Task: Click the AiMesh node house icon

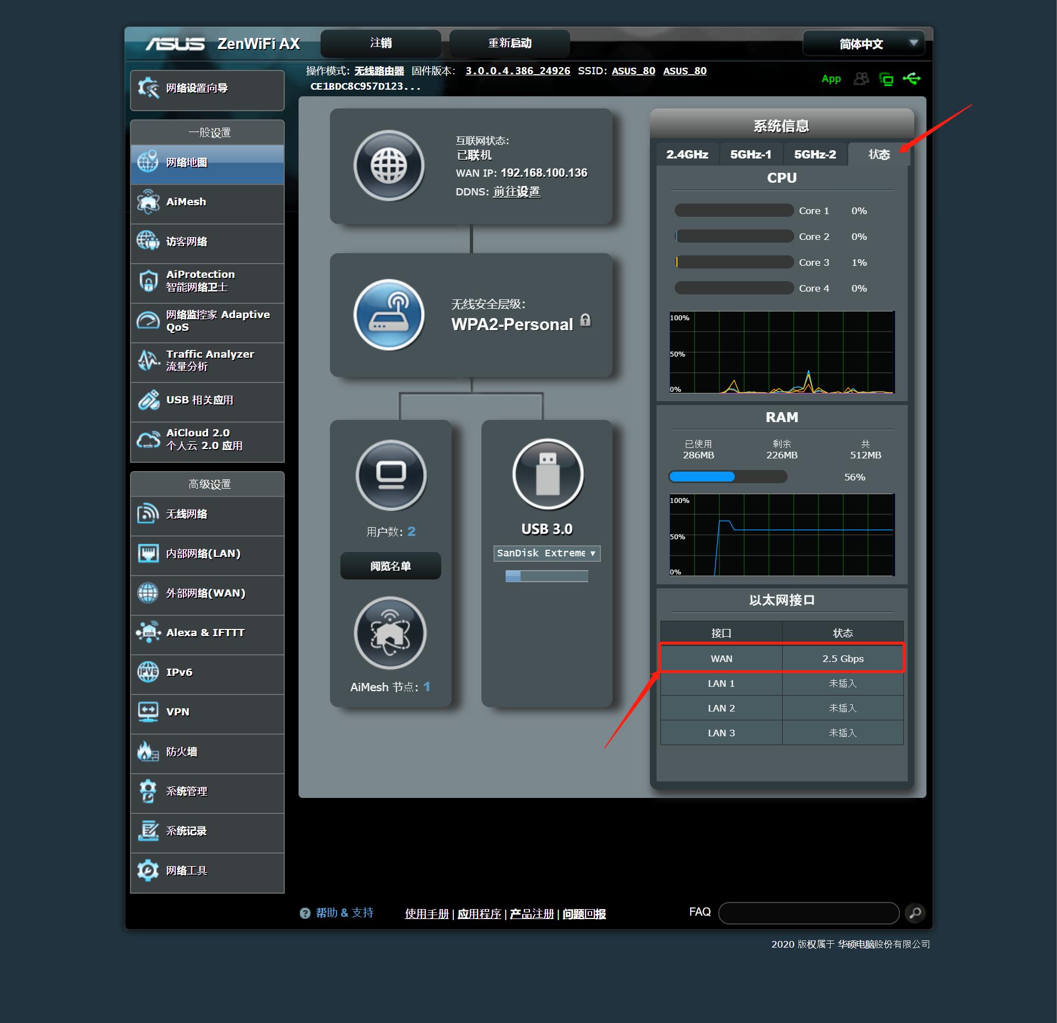Action: click(x=390, y=633)
